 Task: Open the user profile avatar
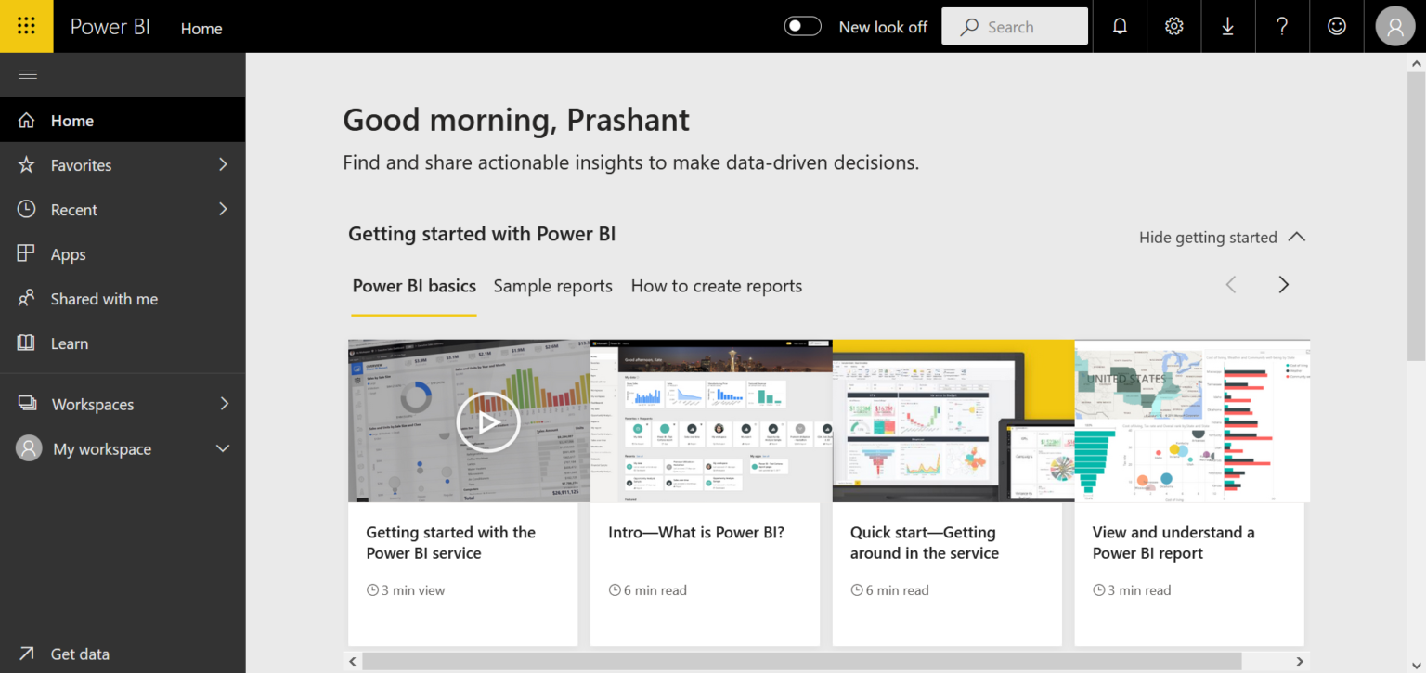click(x=1395, y=27)
